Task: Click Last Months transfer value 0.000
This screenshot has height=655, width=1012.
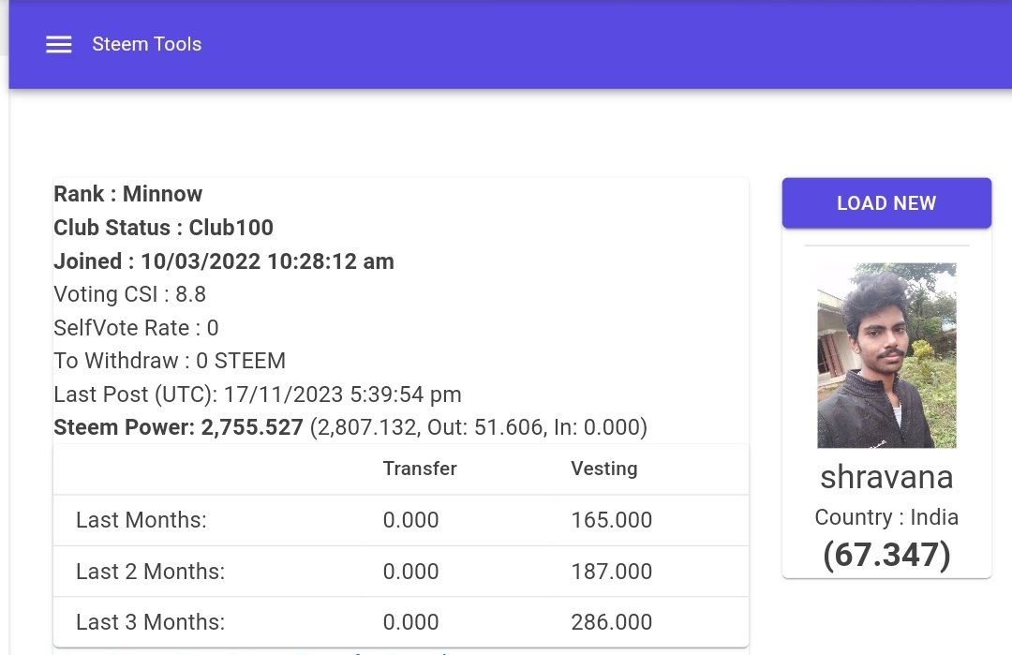Action: [410, 520]
